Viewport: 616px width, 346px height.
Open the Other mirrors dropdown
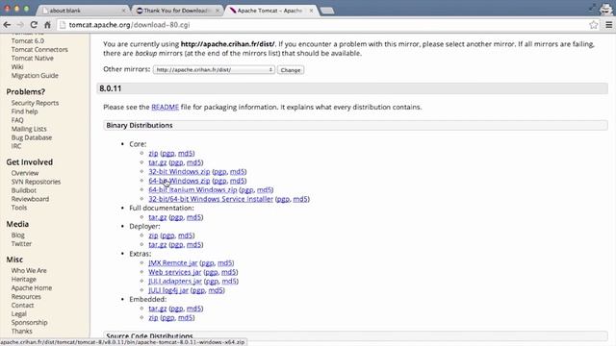pyautogui.click(x=214, y=70)
